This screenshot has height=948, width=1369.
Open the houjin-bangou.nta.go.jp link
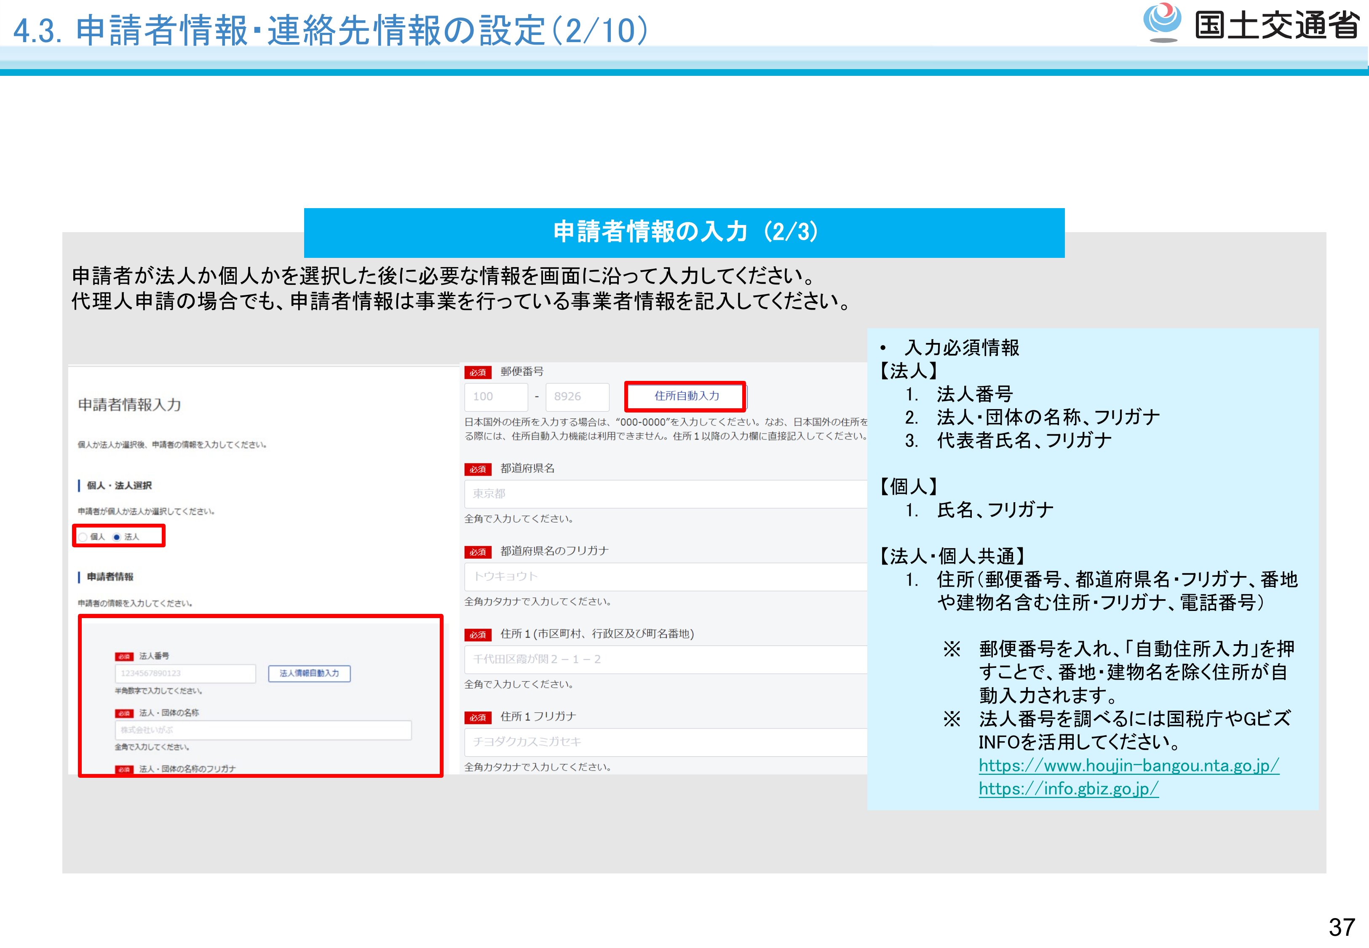(1128, 766)
